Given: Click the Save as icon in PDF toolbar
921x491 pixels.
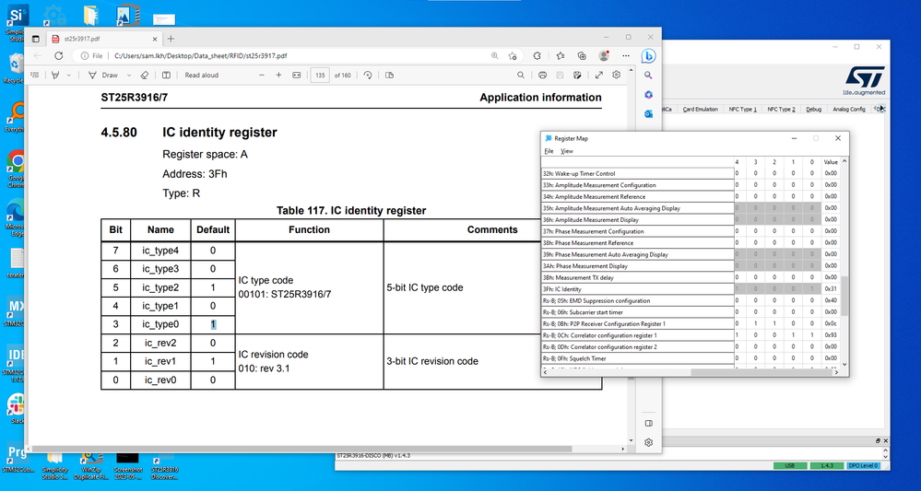Looking at the screenshot, I should click(577, 76).
